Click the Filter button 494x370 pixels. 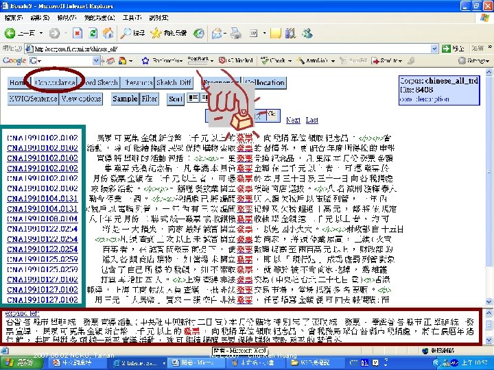(149, 99)
